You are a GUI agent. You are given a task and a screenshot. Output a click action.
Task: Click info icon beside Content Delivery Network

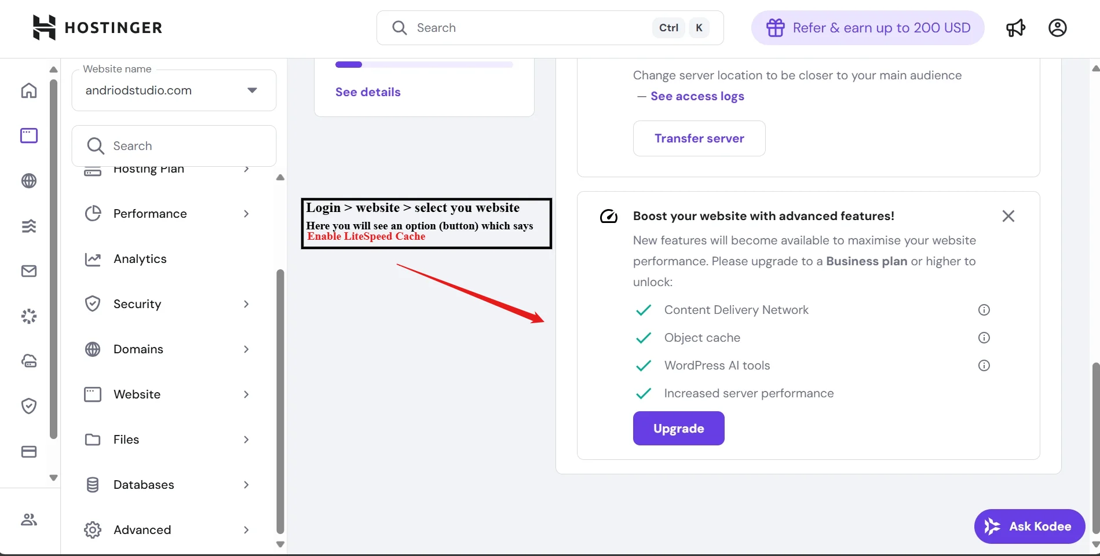click(x=984, y=310)
